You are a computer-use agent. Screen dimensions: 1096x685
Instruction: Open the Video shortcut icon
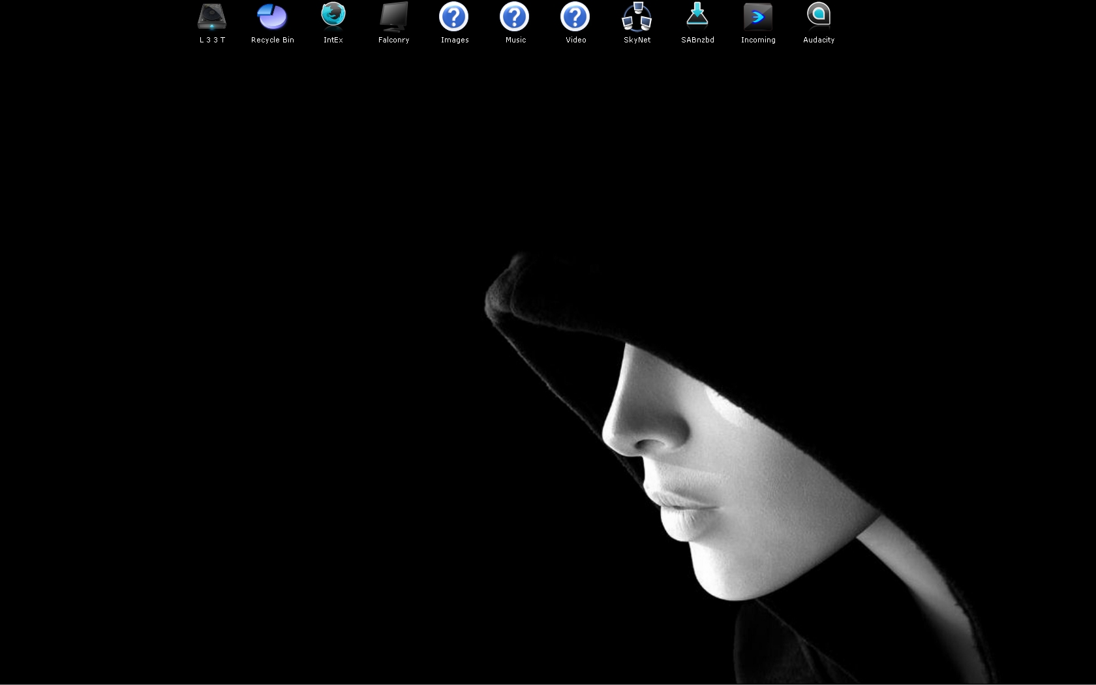575,17
